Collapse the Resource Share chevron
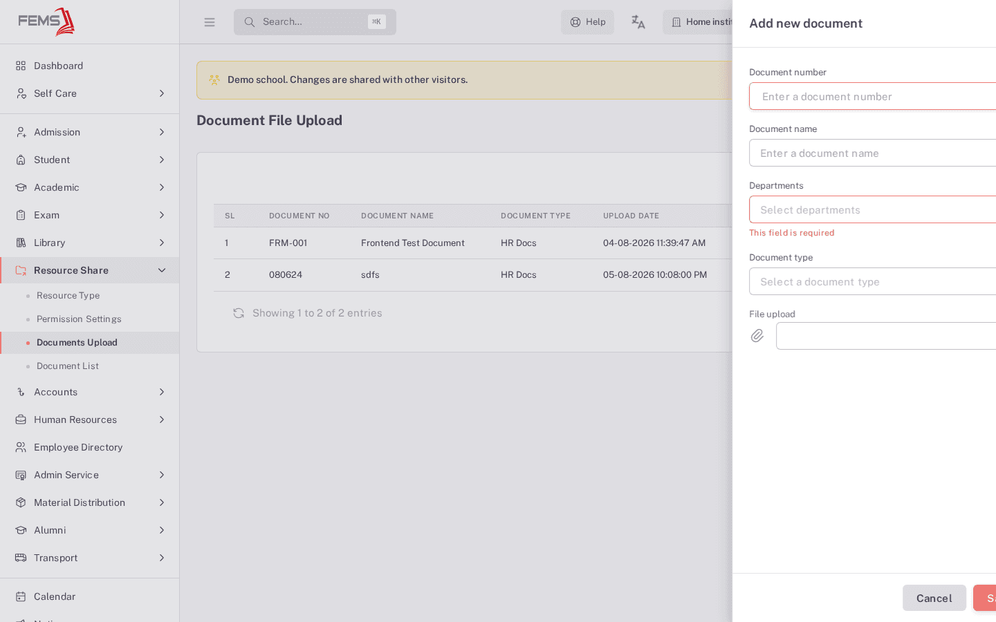Image resolution: width=996 pixels, height=622 pixels. (162, 270)
